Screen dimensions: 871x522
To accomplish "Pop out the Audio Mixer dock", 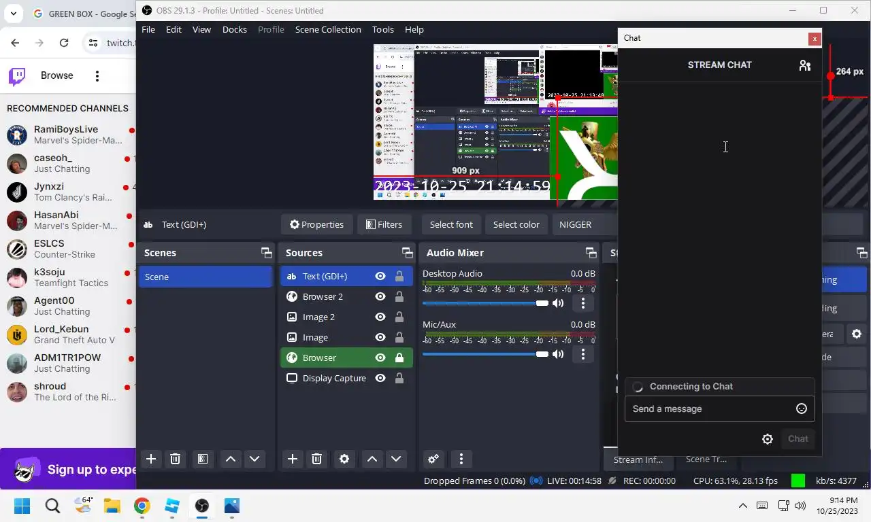I will coord(591,253).
